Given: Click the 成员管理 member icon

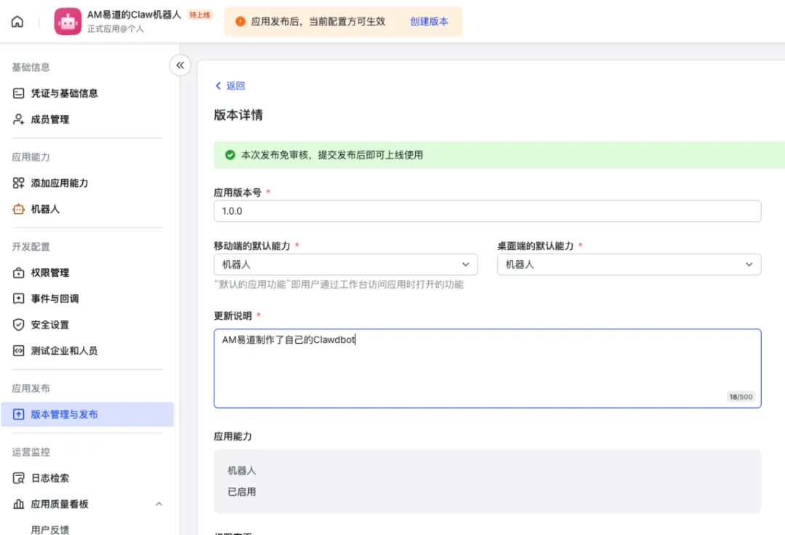Looking at the screenshot, I should tap(19, 119).
